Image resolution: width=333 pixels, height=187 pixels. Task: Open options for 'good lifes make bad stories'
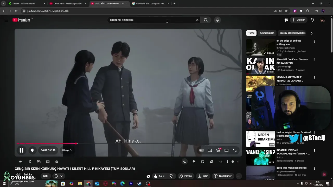point(314,168)
